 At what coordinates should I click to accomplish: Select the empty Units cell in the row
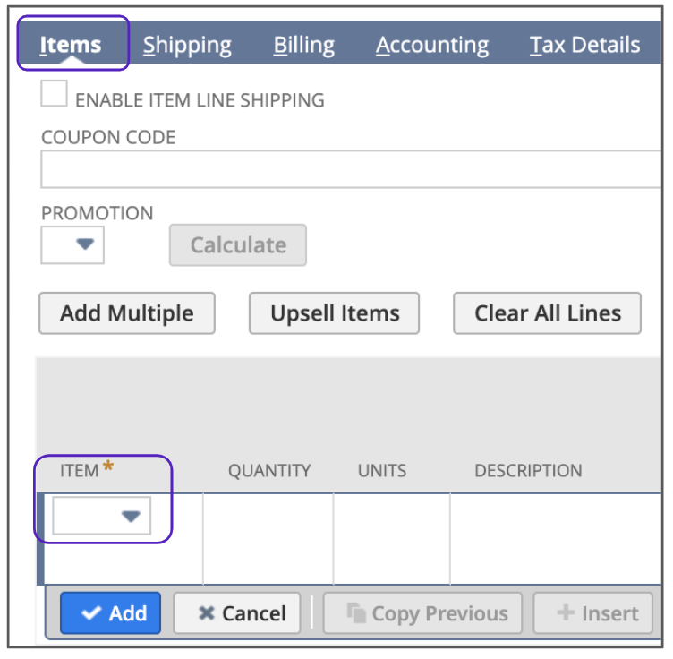[391, 537]
